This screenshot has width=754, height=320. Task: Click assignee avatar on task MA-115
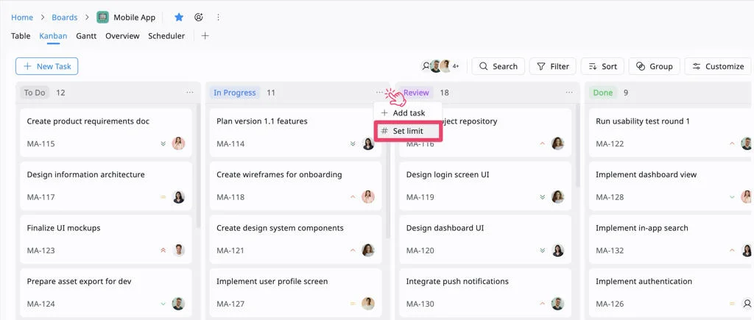tap(178, 143)
